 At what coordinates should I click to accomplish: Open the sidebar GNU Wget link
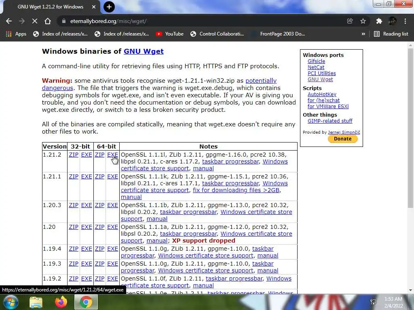[x=320, y=80]
